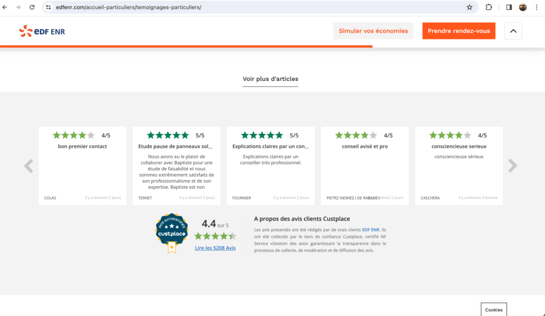Click the site information icon in address bar
The height and width of the screenshot is (316, 545).
tap(48, 7)
